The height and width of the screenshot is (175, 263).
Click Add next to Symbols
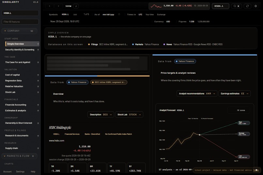pos(75,15)
